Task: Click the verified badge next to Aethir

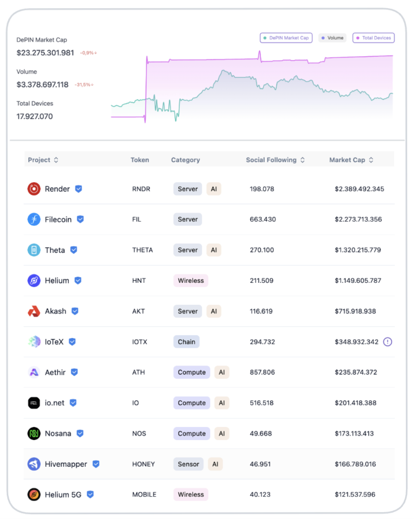Action: coord(74,372)
